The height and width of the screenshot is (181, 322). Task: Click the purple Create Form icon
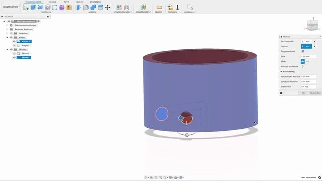62,7
